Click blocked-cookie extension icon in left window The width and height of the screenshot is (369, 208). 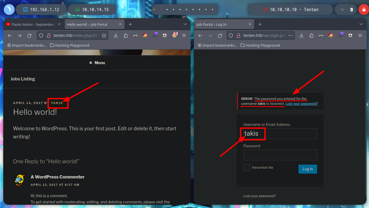point(175,35)
